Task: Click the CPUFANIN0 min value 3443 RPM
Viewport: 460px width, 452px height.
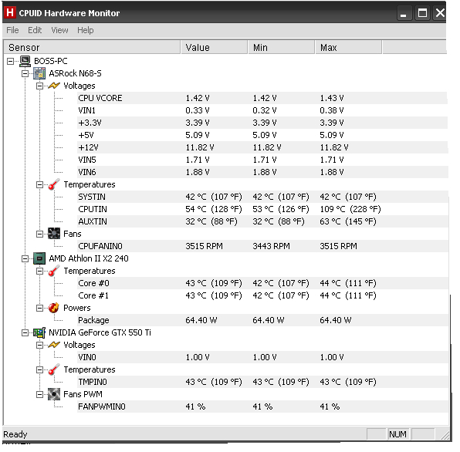Action: tap(271, 246)
